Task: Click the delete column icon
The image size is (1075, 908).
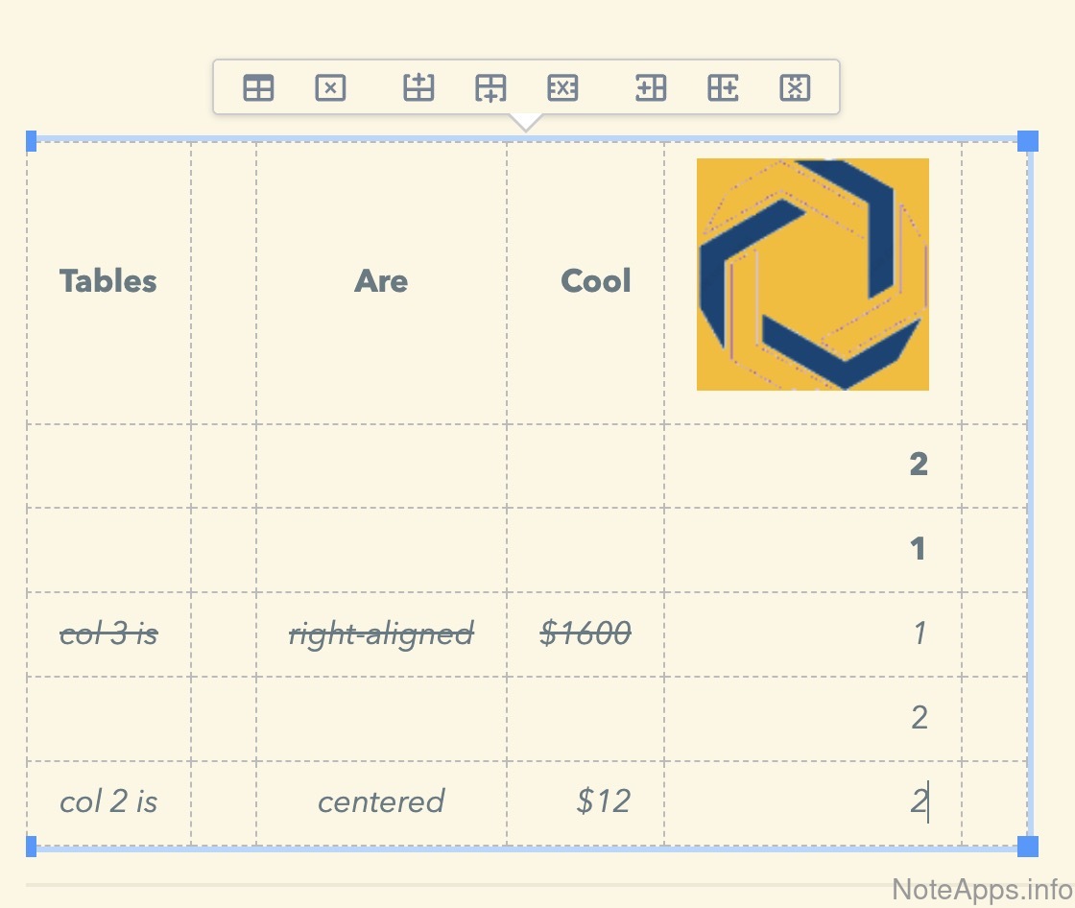Action: tap(795, 88)
